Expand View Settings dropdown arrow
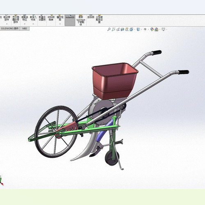The height and width of the screenshot is (205, 205). point(167,30)
